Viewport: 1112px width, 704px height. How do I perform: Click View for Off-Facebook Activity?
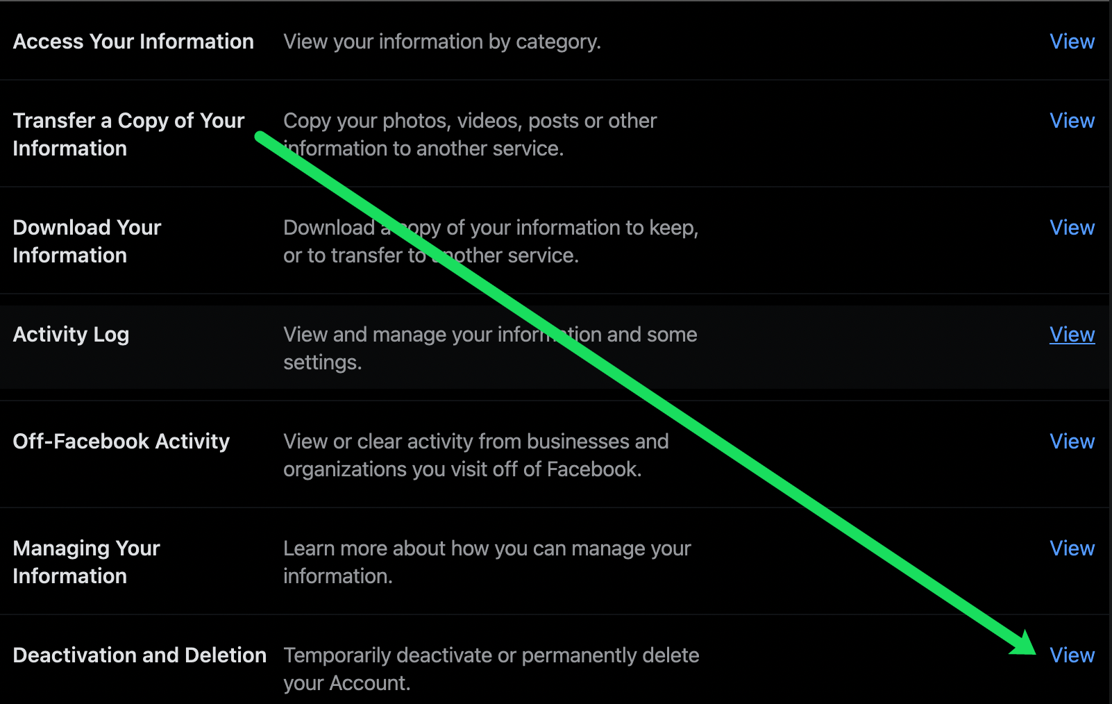1072,442
